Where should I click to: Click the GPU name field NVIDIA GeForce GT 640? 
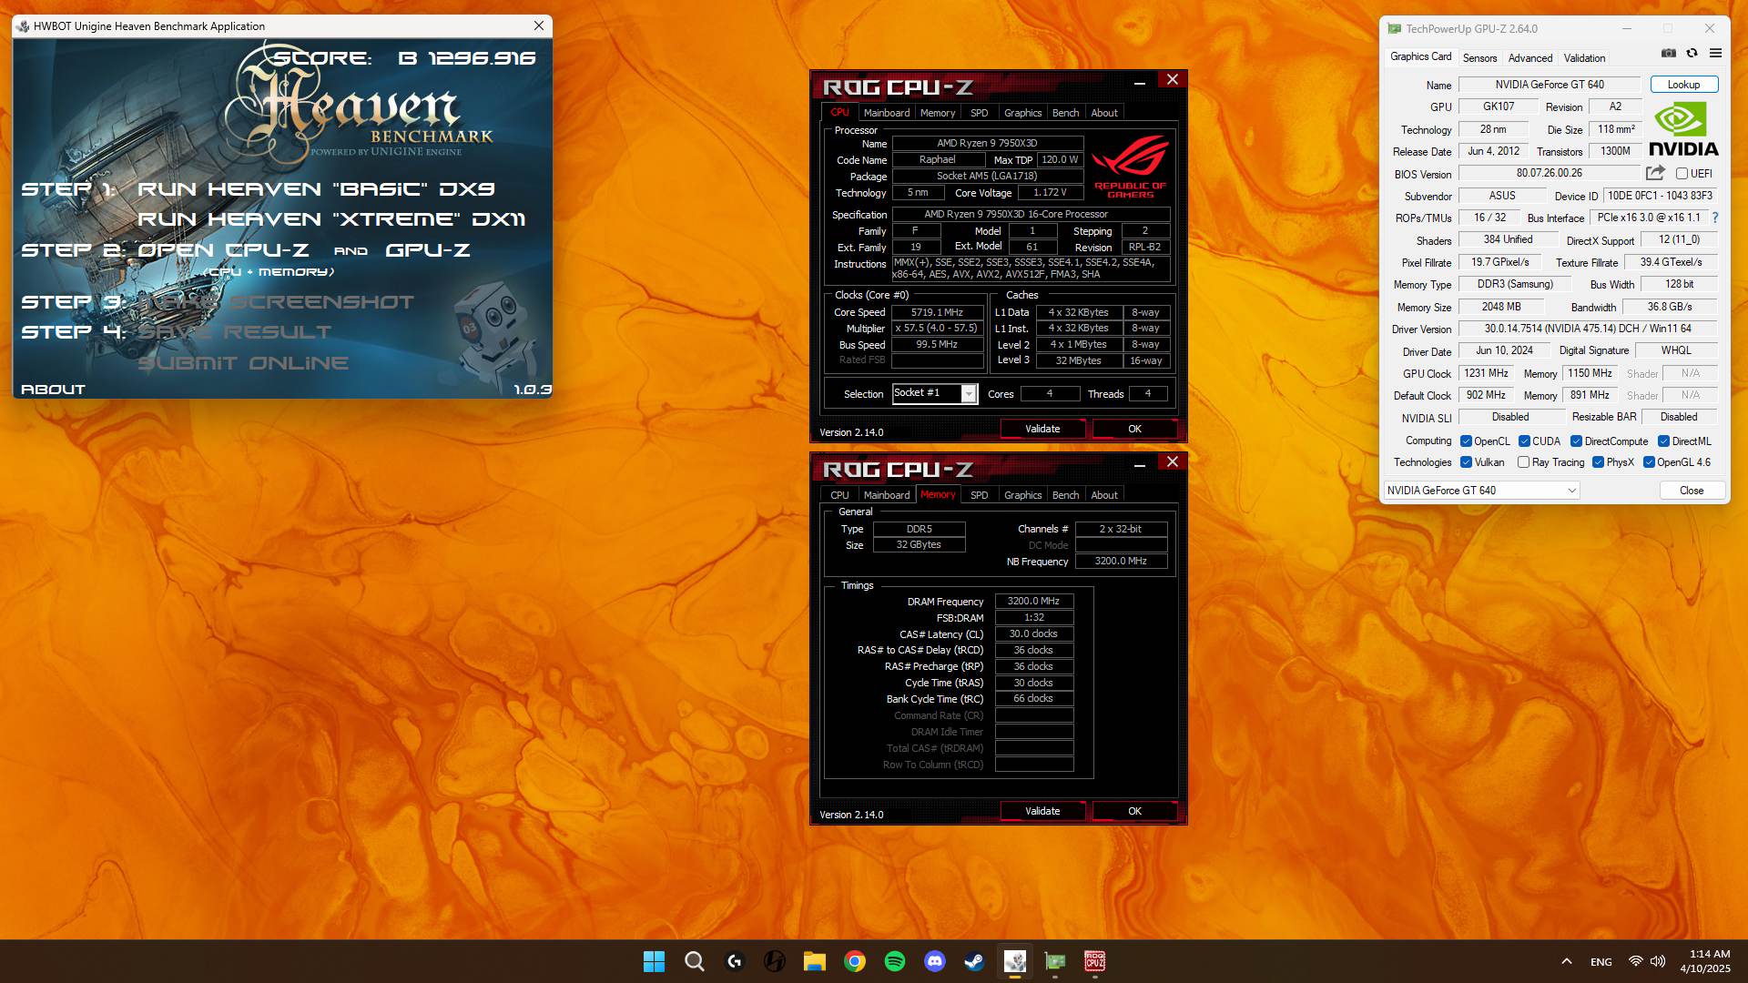point(1549,84)
